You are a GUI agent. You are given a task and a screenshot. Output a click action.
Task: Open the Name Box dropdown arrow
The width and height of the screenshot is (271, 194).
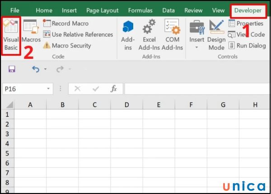coord(48,89)
